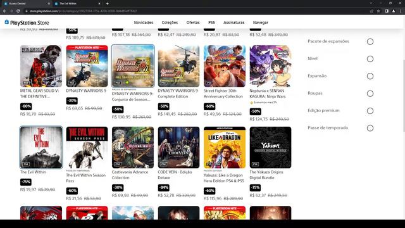Open the Chrome three-dot menu
This screenshot has width=405, height=228.
tap(401, 11)
